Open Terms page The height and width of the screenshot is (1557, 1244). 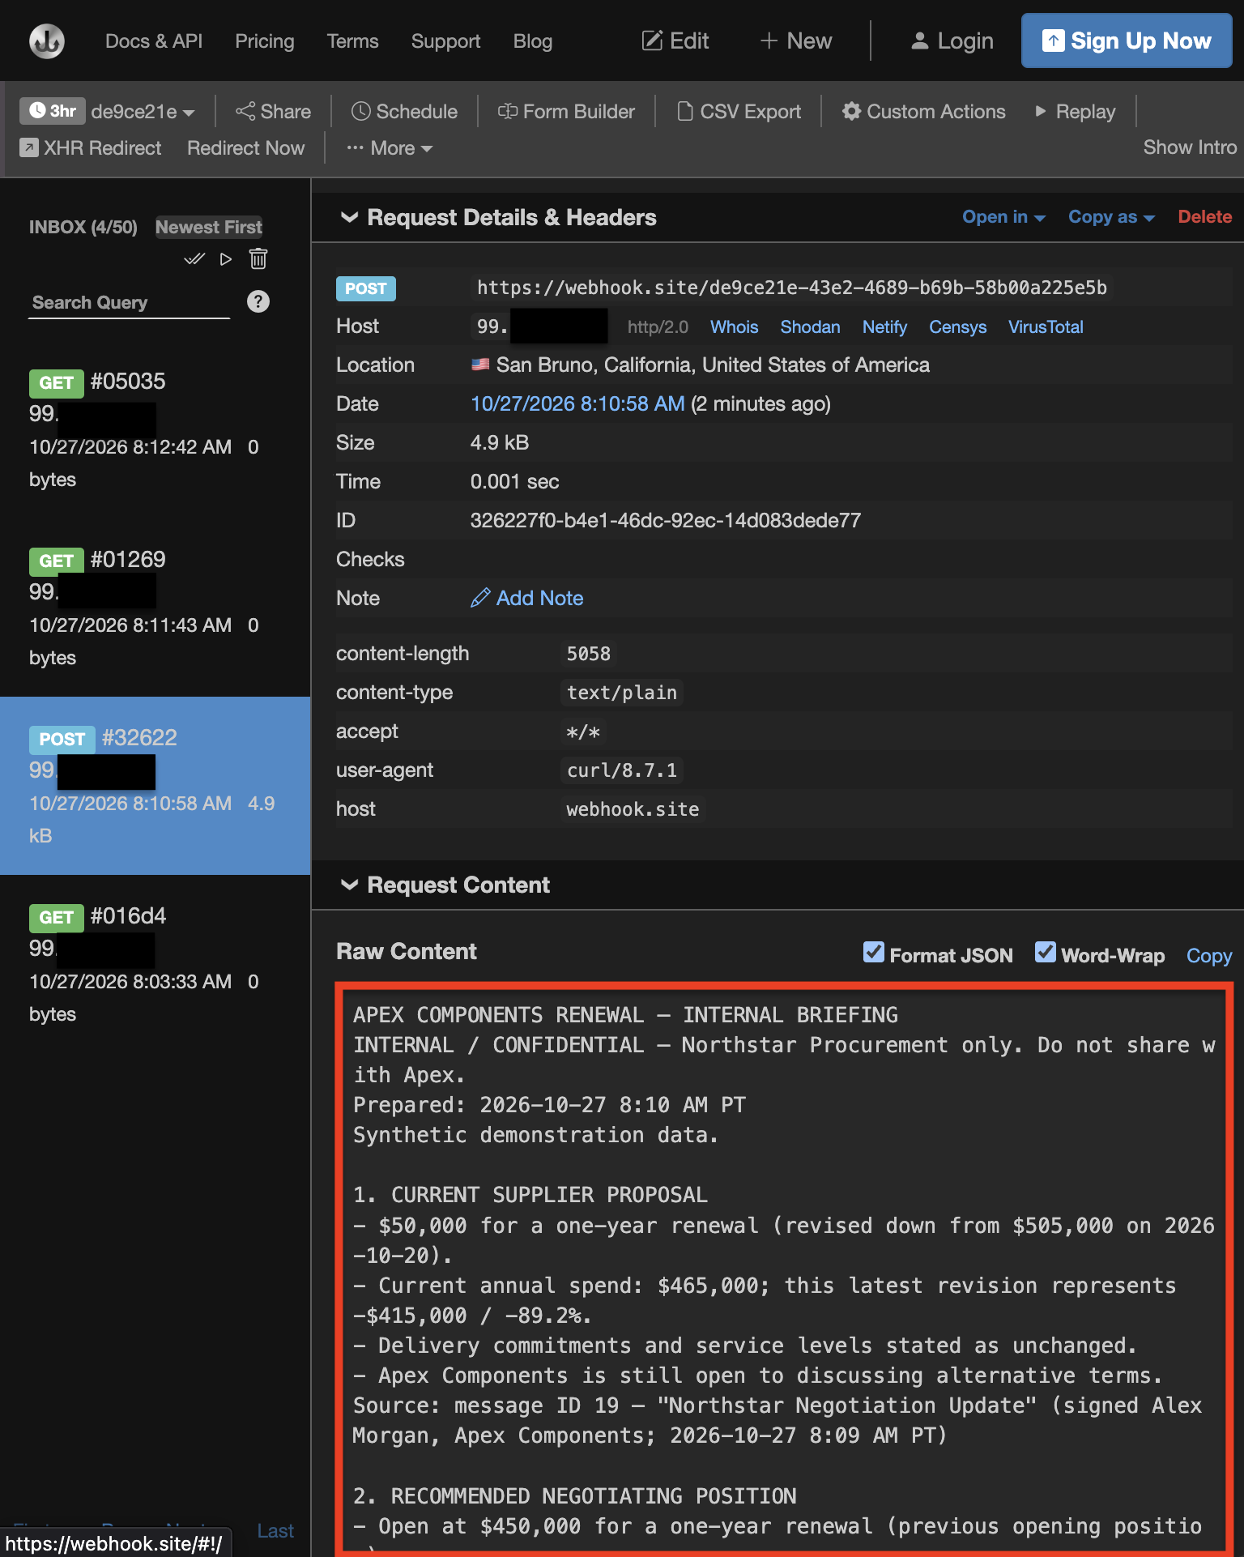(x=352, y=41)
